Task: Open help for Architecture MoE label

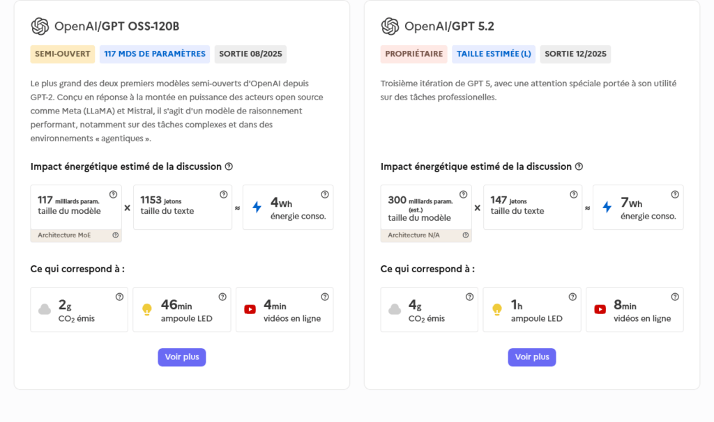Action: (116, 235)
